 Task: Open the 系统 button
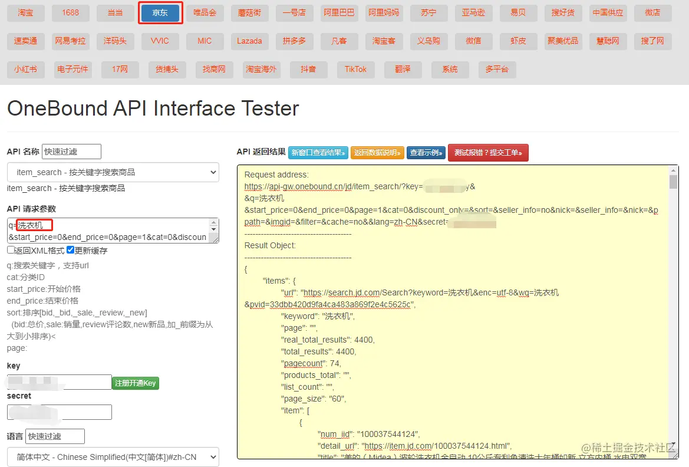tap(450, 69)
